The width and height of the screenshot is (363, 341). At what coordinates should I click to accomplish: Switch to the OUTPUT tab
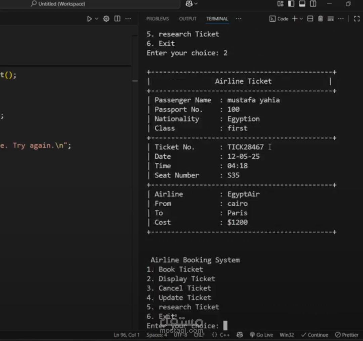pos(188,19)
